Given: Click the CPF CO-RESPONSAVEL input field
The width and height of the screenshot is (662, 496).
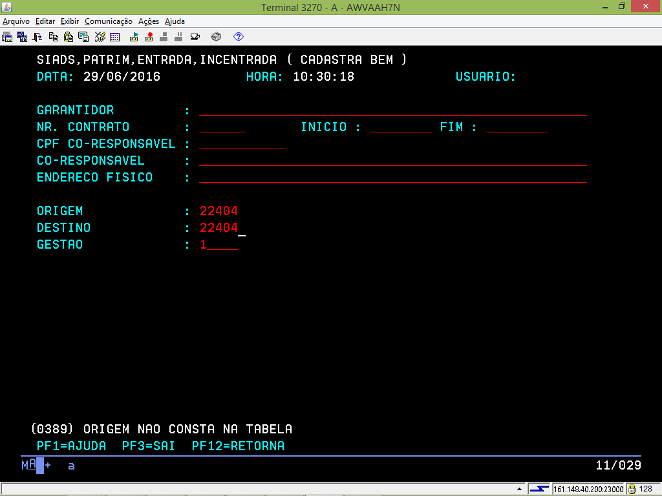Looking at the screenshot, I should [242, 144].
